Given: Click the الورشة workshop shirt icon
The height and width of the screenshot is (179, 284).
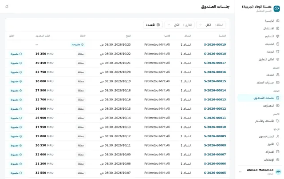Looking at the screenshot, I should tap(278, 52).
